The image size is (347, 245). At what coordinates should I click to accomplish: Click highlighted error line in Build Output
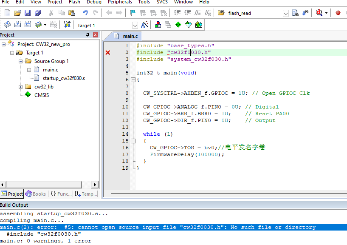click(x=173, y=227)
